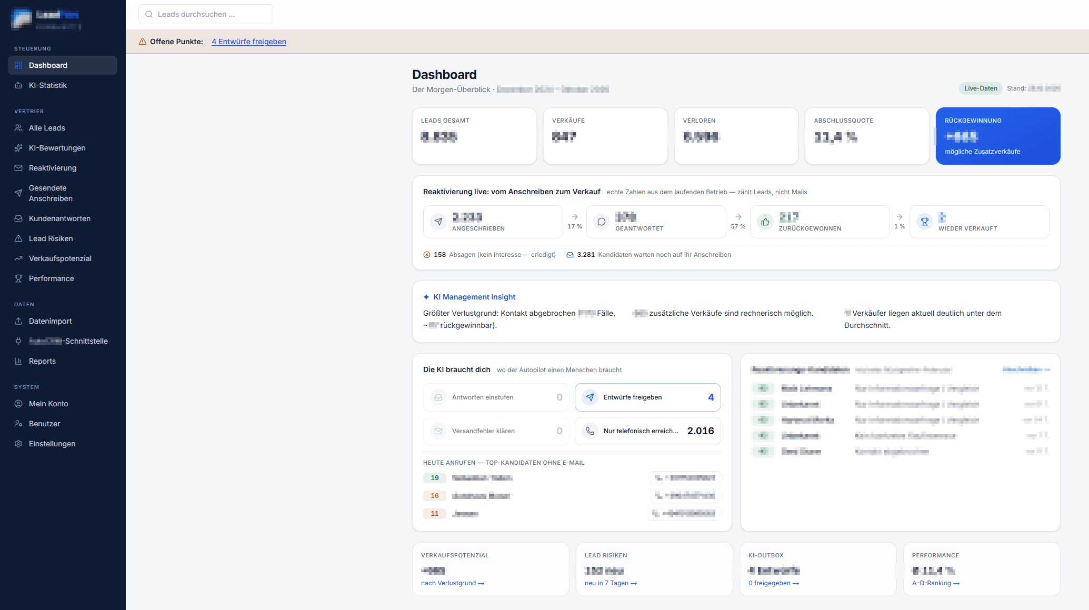This screenshot has height=610, width=1089.
Task: Click the phone icon for Nur telefonisch erreichbar
Action: tap(590, 431)
